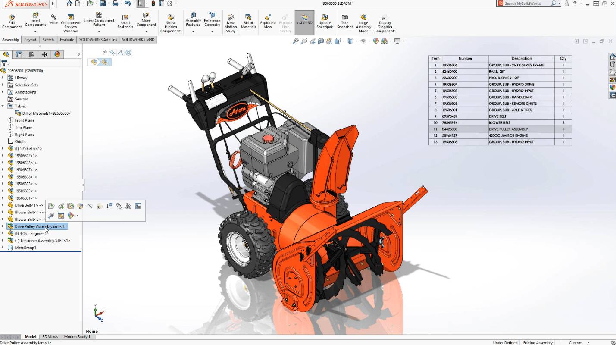Select the Exploded View tool
The image size is (616, 345).
tap(268, 21)
